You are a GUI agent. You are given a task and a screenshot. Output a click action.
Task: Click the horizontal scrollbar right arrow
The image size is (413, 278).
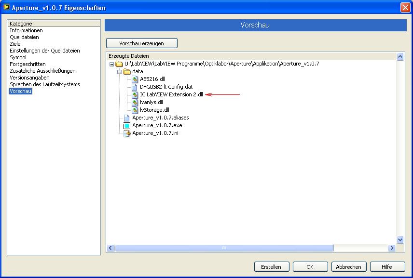pyautogui.click(x=392, y=248)
